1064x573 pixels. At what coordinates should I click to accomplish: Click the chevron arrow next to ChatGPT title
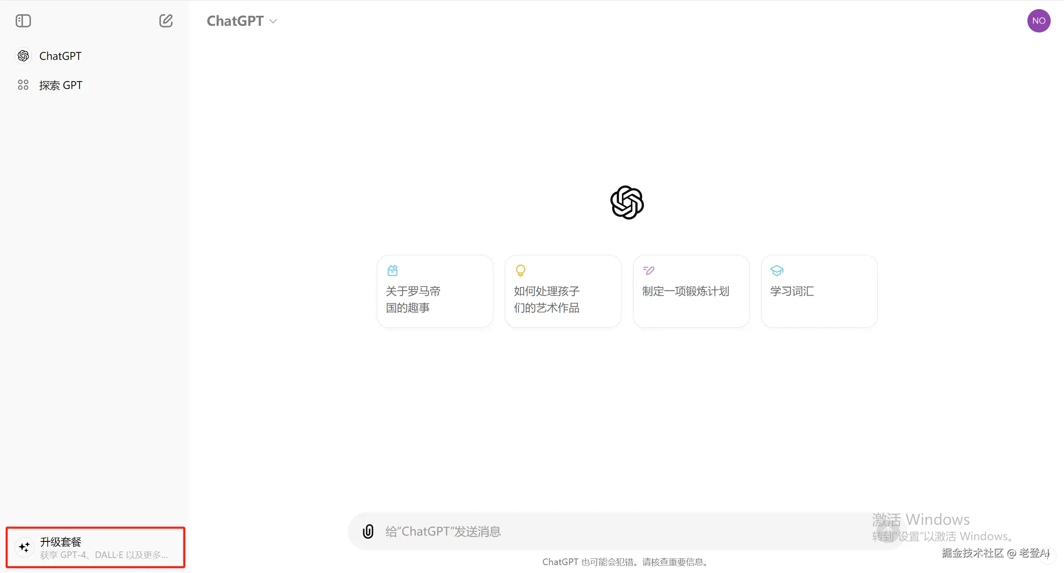[x=273, y=21]
